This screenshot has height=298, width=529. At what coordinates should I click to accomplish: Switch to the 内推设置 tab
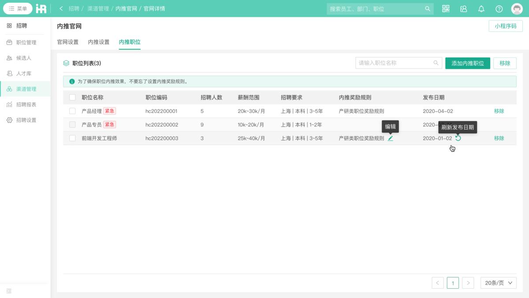[x=98, y=42]
